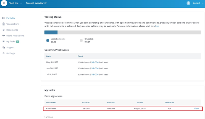Screen dimensions: 205x119
Task: Click the May 01, 2025 issued cell
Action: coord(140,109)
